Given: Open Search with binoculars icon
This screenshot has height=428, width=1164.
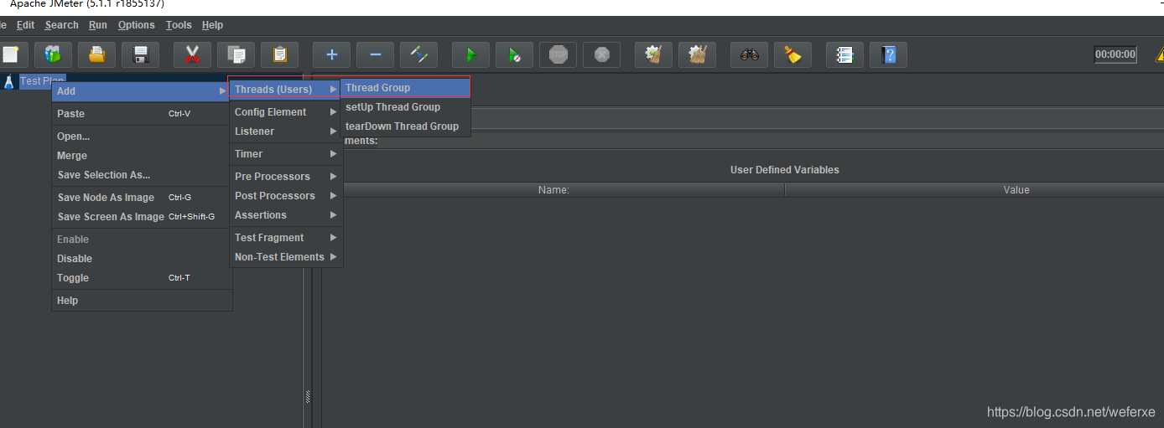Looking at the screenshot, I should (750, 55).
